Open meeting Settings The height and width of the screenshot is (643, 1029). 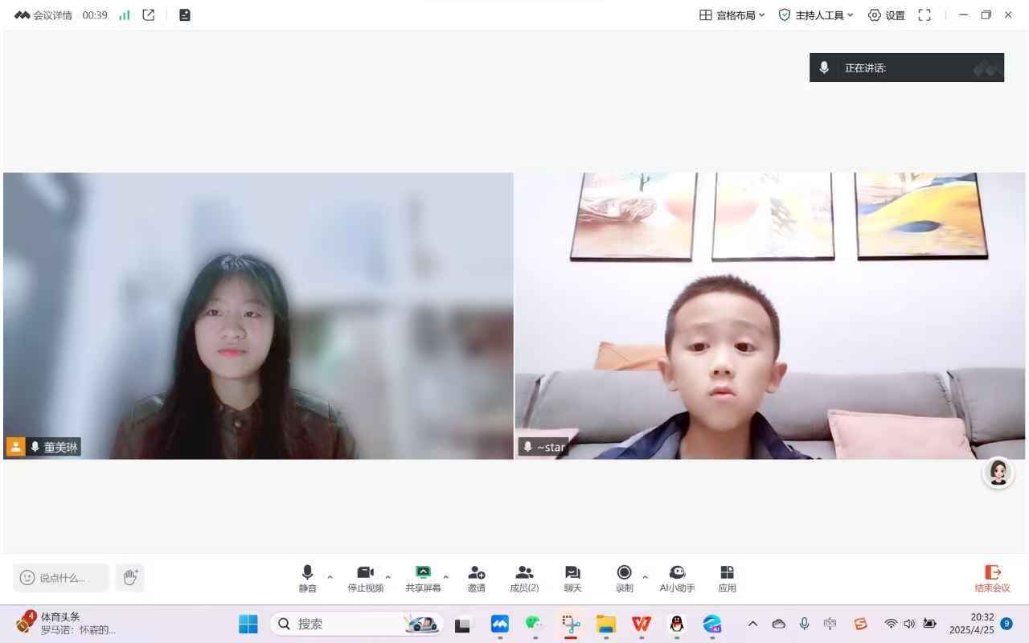pos(886,15)
